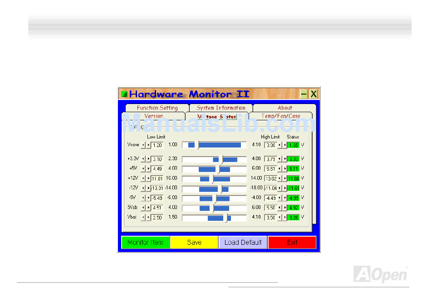
Task: Switch to the Function Setting tab
Action: (x=157, y=108)
